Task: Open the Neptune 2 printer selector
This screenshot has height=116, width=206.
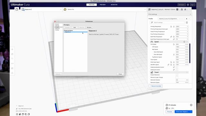Action: pyautogui.click(x=42, y=9)
